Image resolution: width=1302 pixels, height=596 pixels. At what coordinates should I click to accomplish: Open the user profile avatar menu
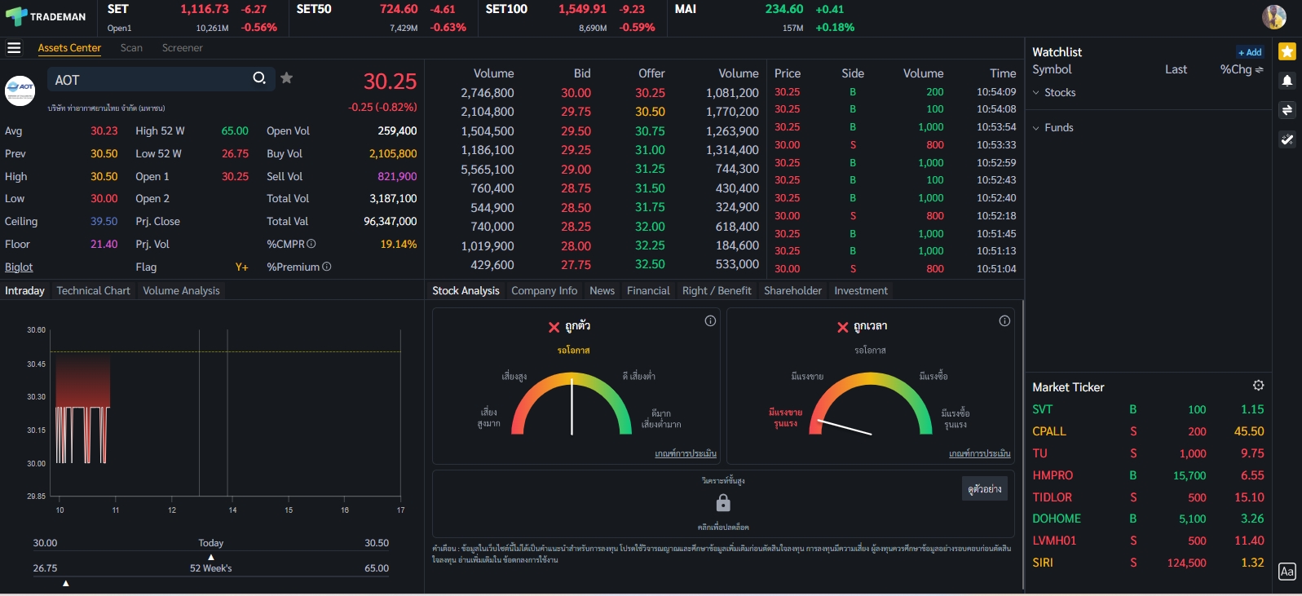[x=1274, y=16]
